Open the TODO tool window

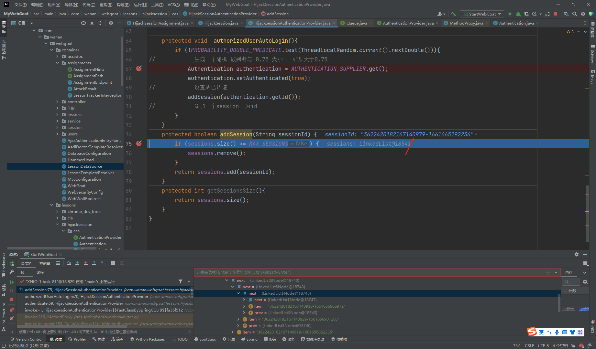[180, 339]
